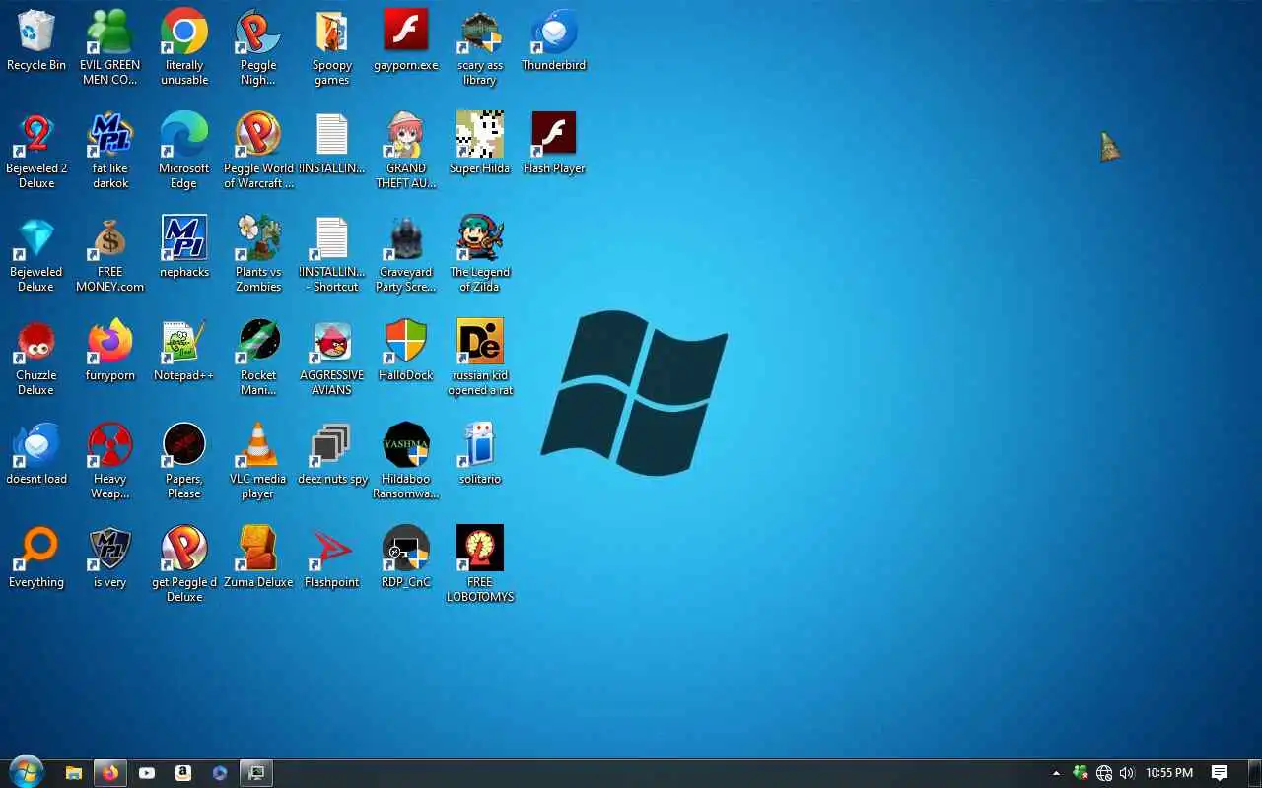
Task: Select the Hildaboo Ransomwa... shortcut
Action: 406,461
